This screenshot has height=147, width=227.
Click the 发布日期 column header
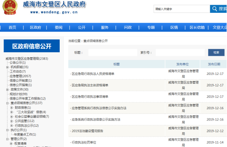tap(214, 64)
